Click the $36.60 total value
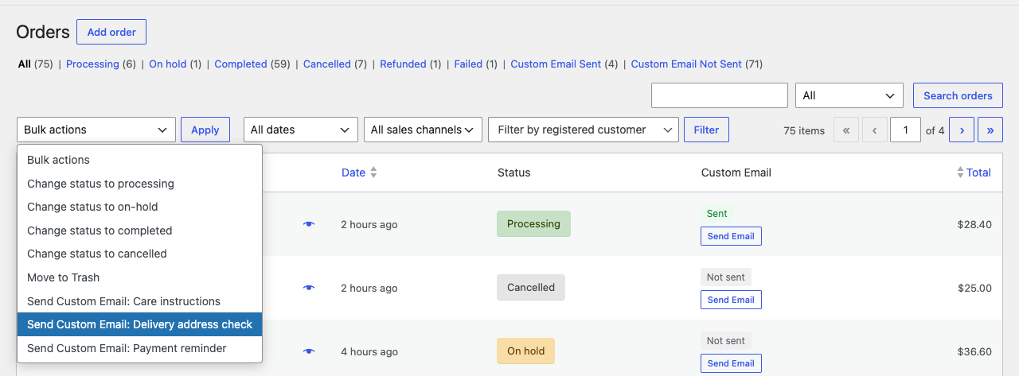1019x376 pixels. tap(974, 351)
